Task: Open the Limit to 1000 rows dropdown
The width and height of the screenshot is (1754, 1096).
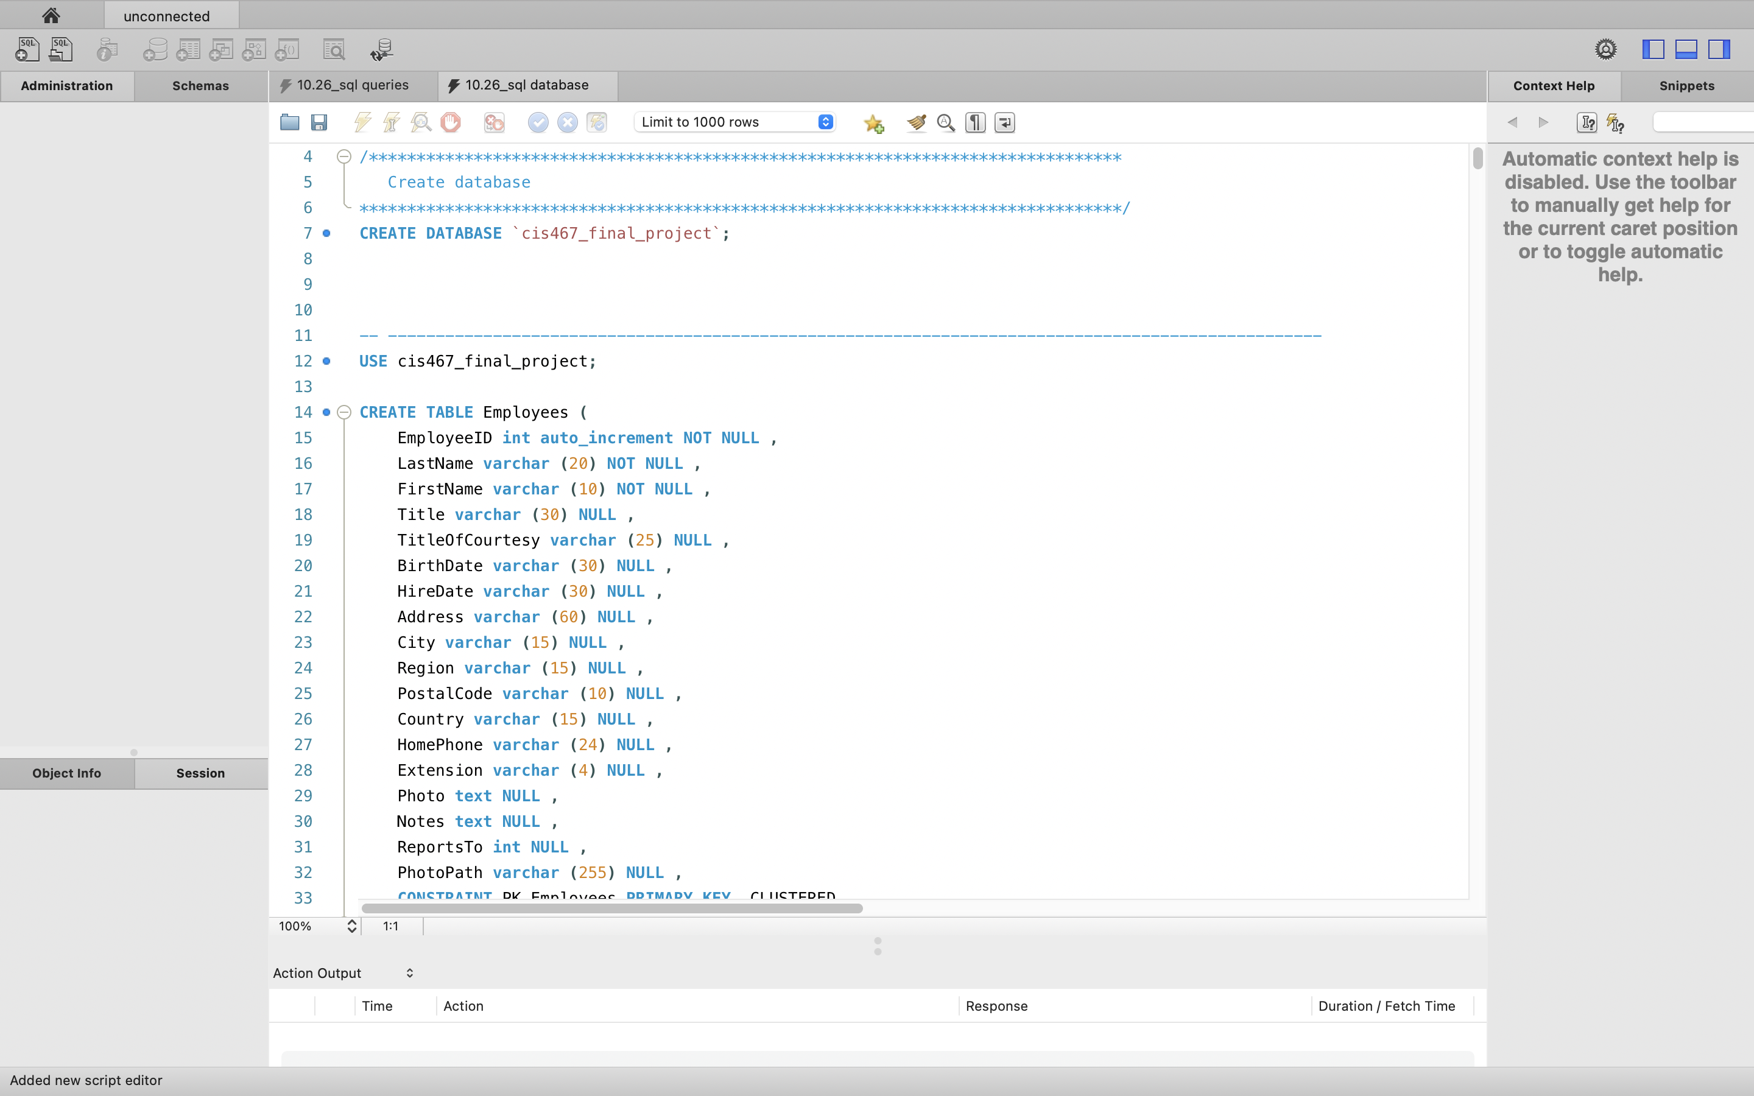Action: [x=734, y=122]
